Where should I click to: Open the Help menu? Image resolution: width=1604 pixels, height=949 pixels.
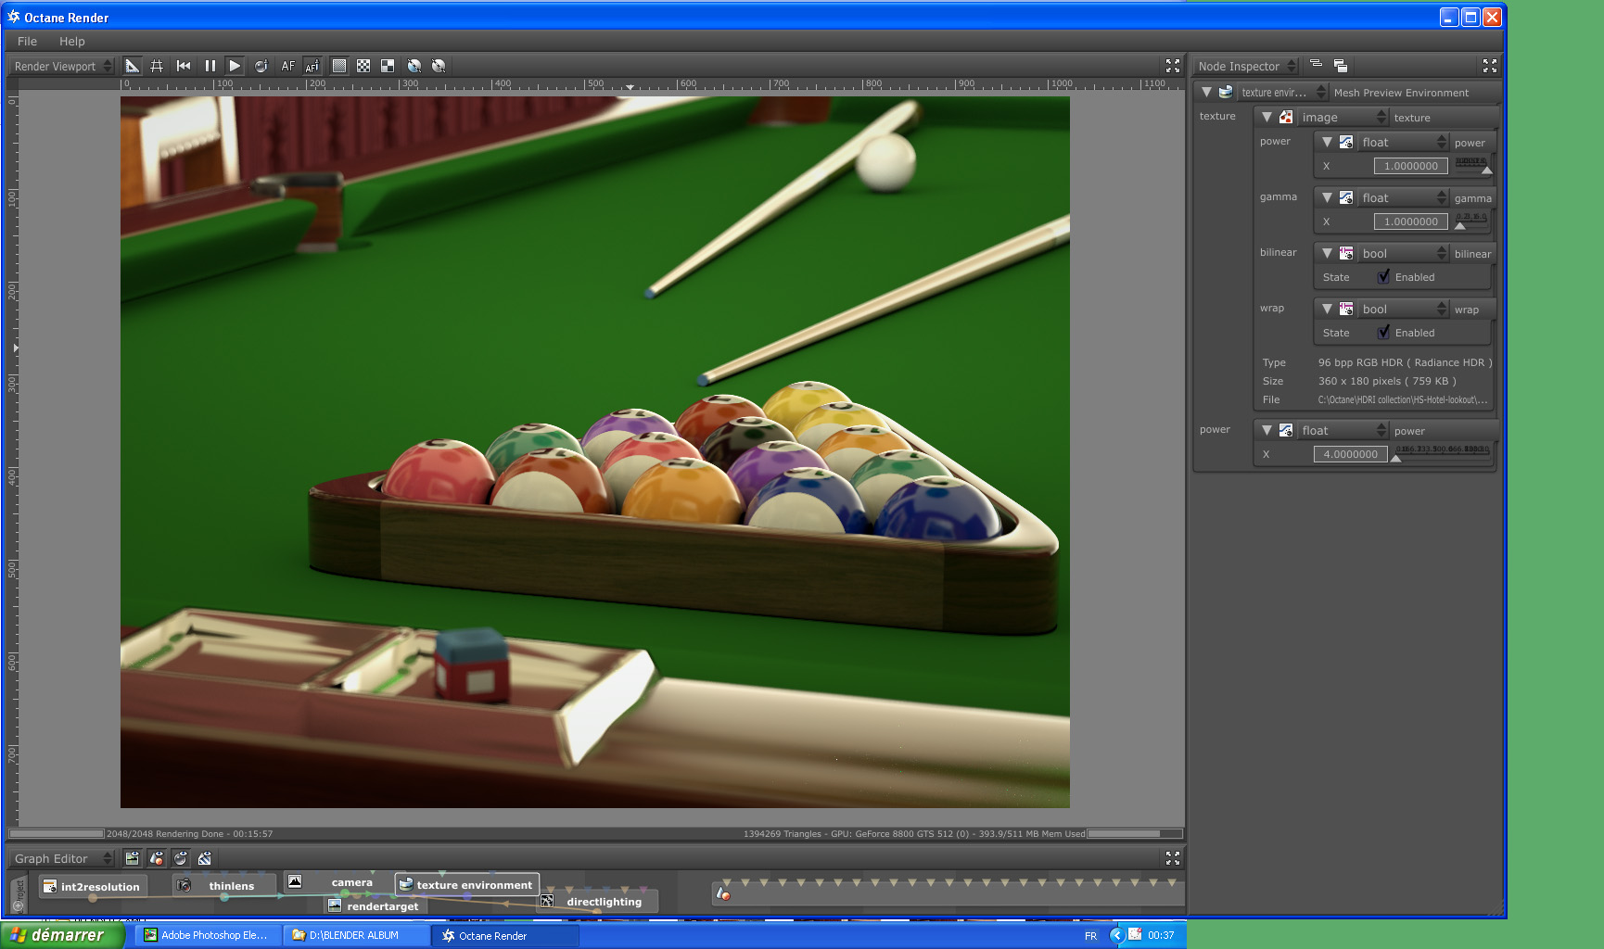71,42
